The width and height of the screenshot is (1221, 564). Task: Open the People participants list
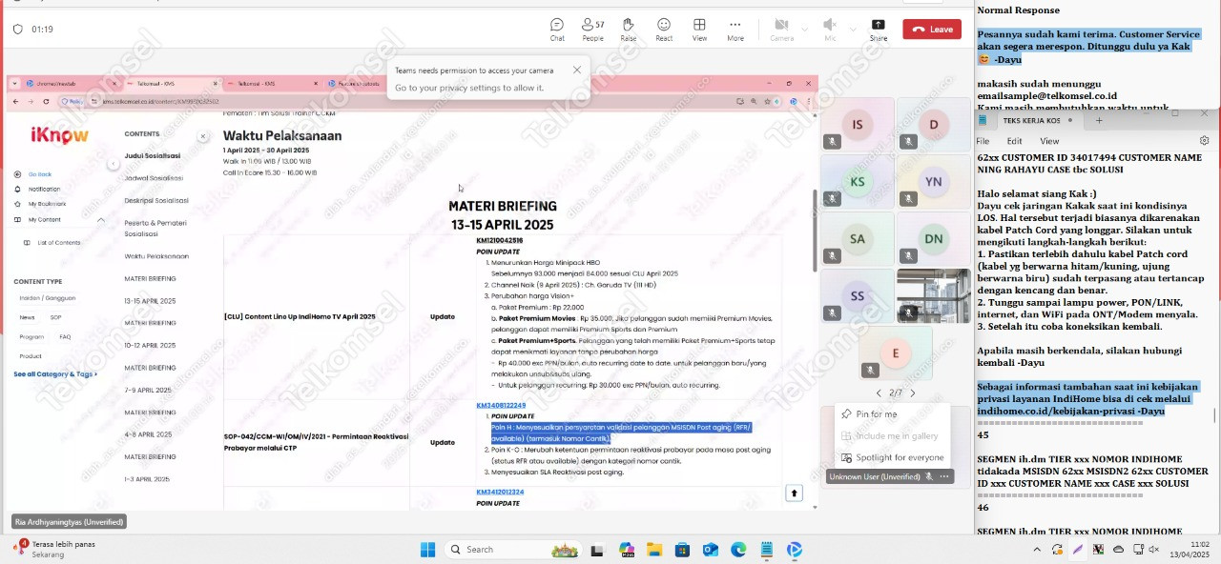592,29
